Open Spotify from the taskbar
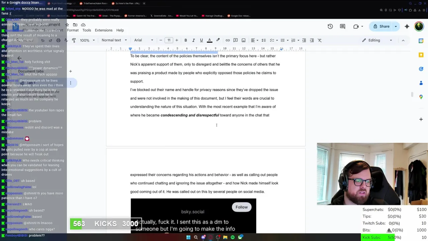 [x=232, y=237]
